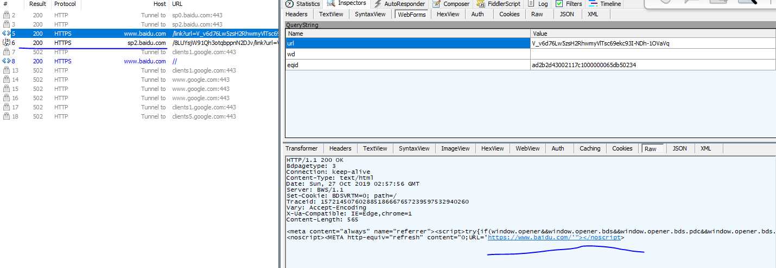
Task: Click the JSON icon of session 6
Action: click(x=7, y=43)
